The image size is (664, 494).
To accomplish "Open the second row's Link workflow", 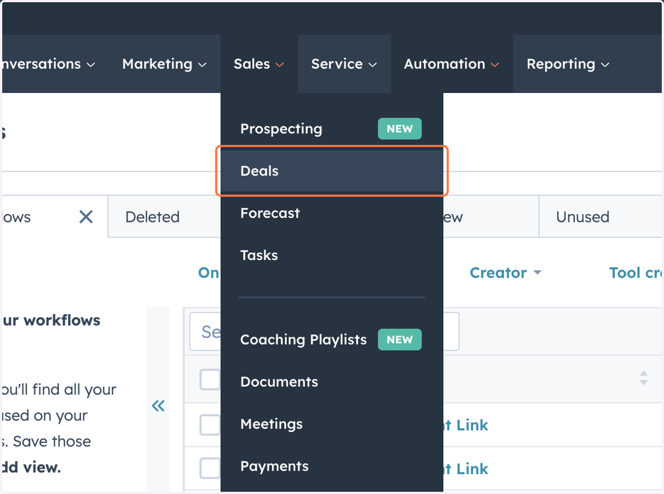I will point(465,469).
